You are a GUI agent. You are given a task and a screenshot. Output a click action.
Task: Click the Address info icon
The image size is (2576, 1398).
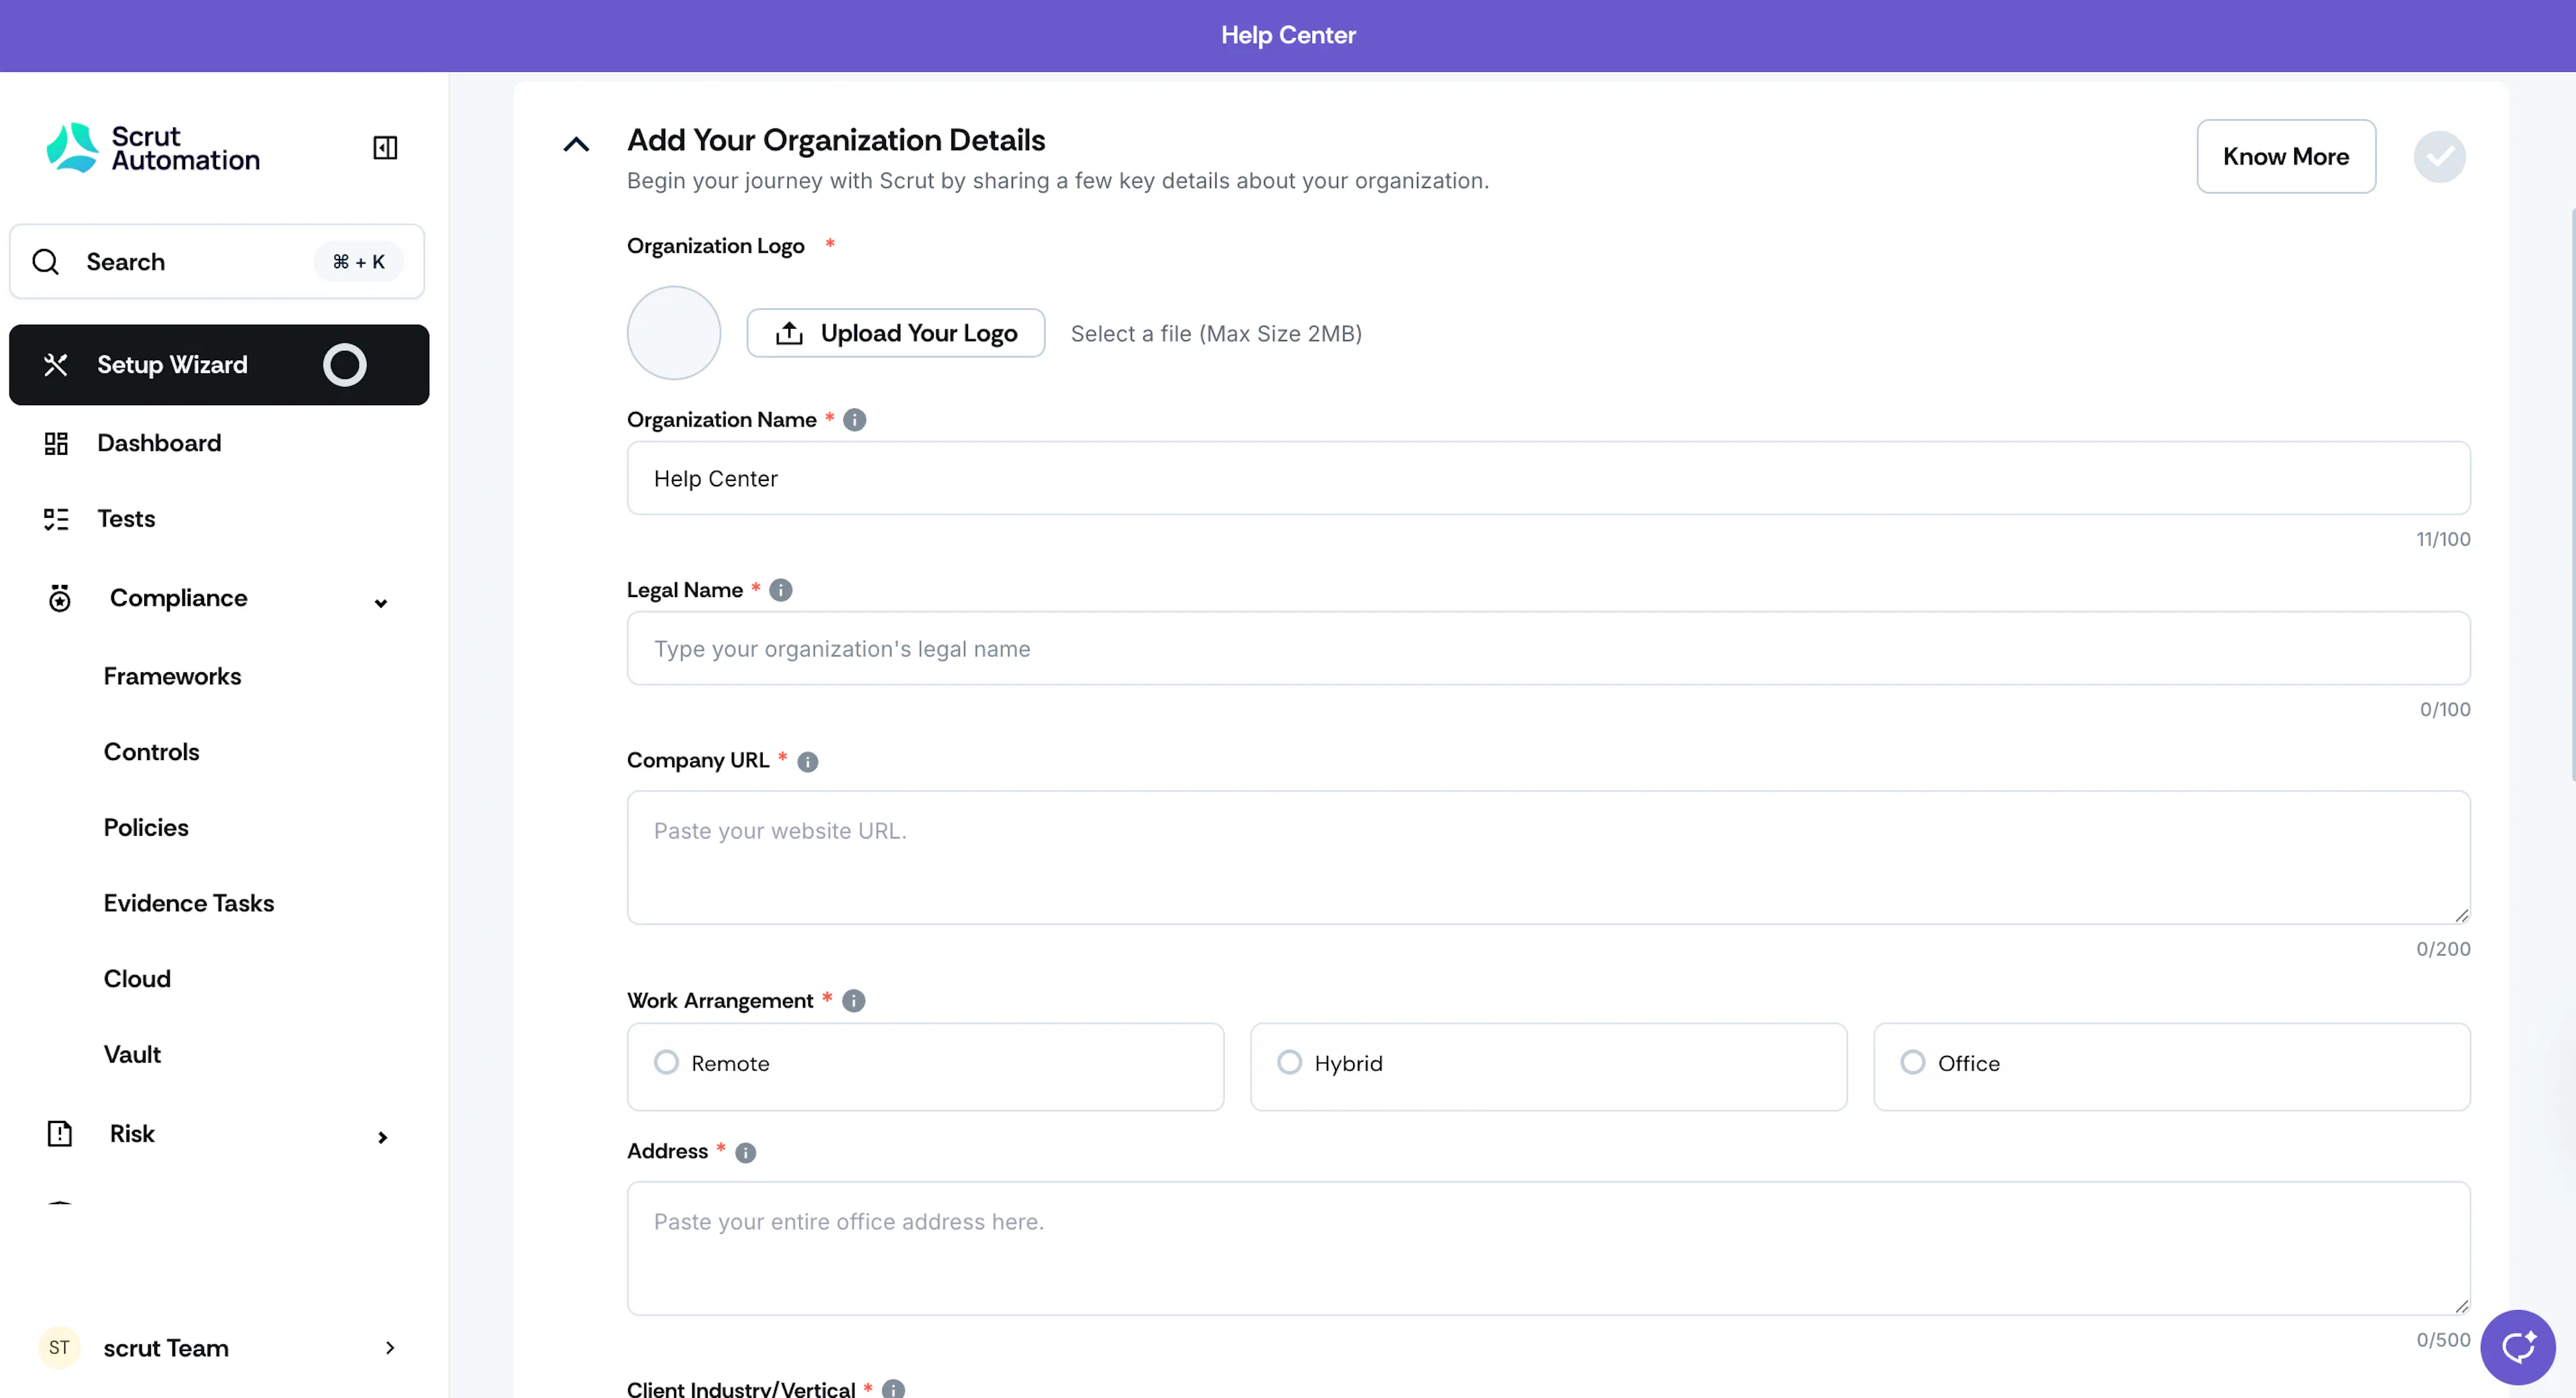[x=746, y=1153]
